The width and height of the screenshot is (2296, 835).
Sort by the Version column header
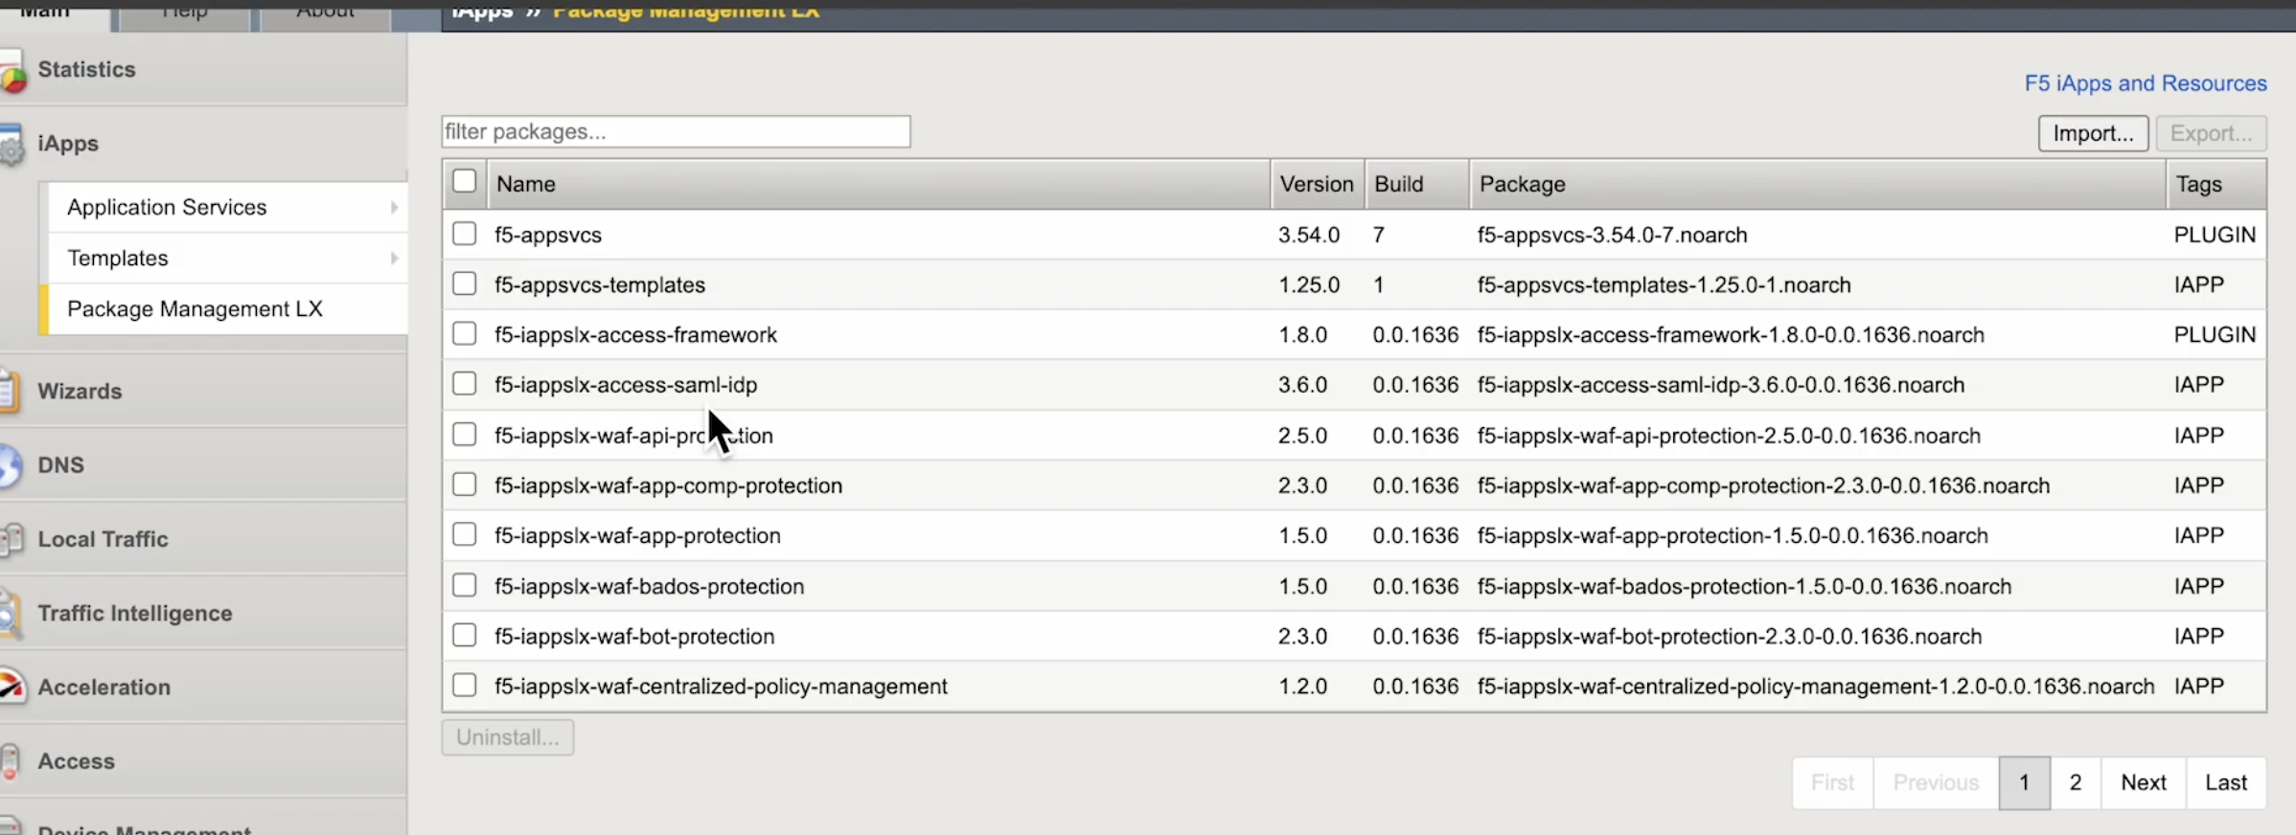[x=1317, y=184]
